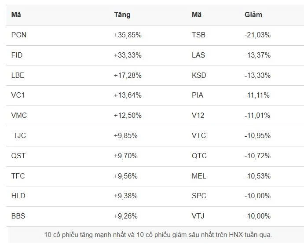The image size is (304, 244).
Task: Click the KSD stock code
Action: [x=199, y=76]
